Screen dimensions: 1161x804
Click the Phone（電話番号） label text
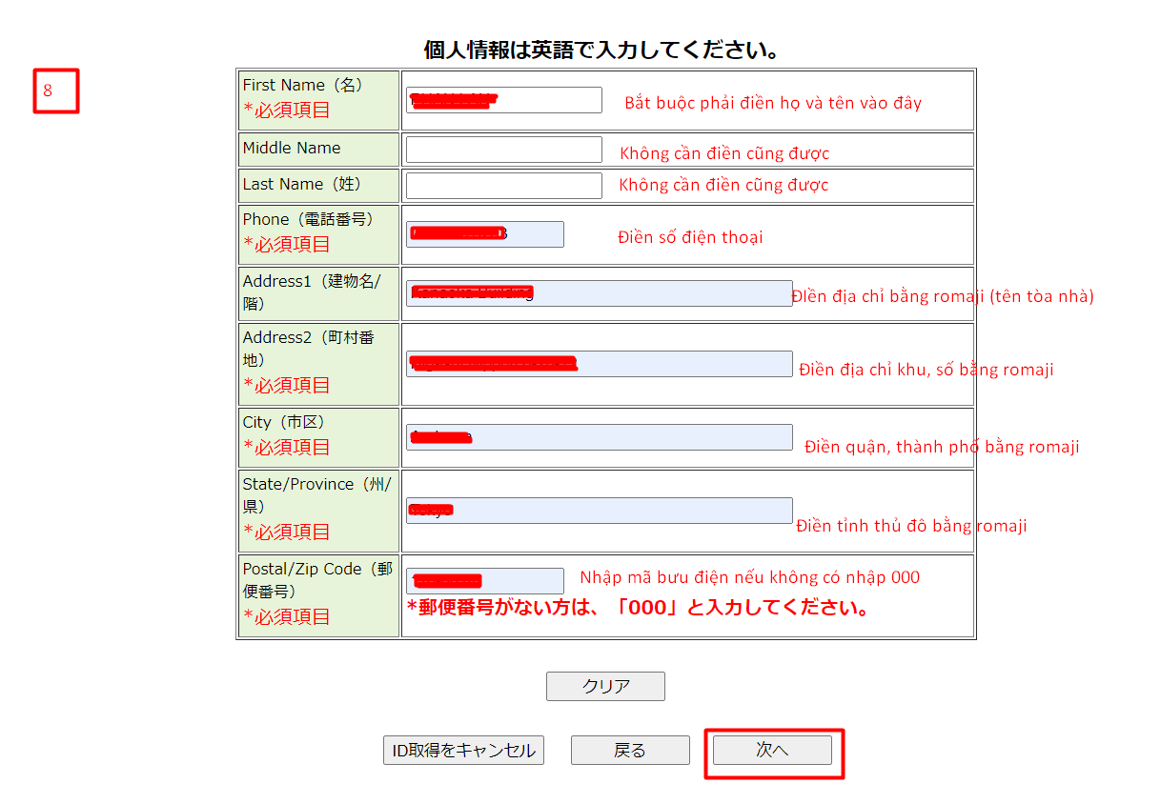pyautogui.click(x=308, y=219)
